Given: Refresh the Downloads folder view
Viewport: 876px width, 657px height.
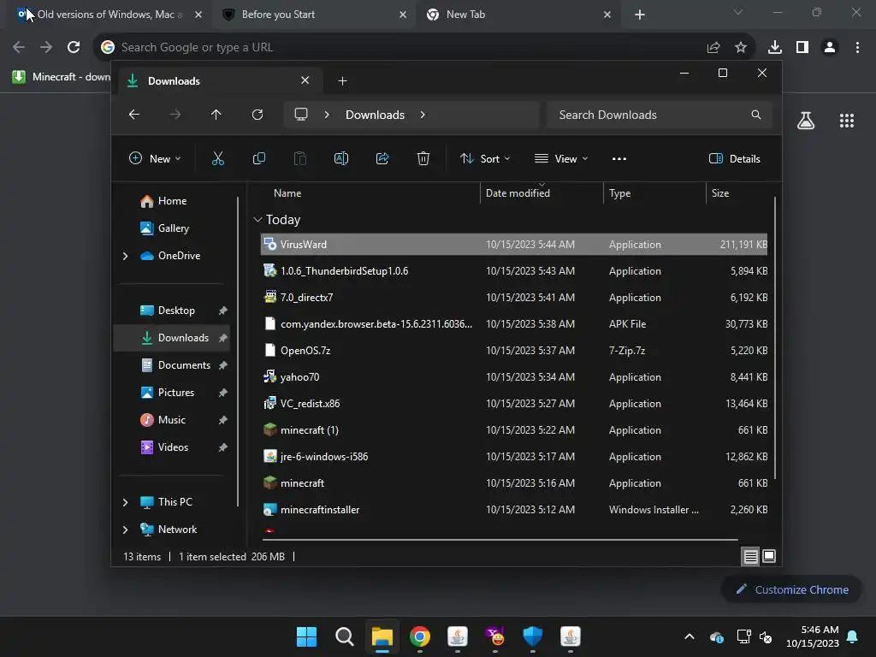Looking at the screenshot, I should click(257, 115).
